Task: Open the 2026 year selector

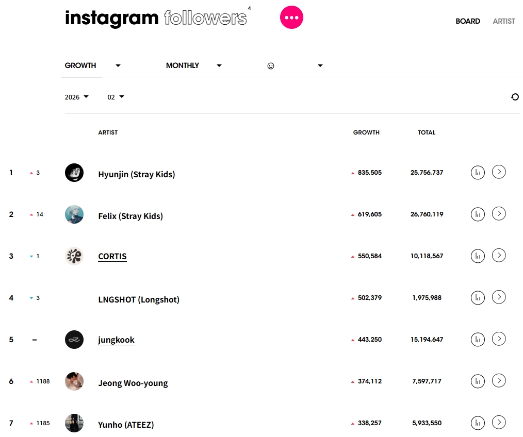Action: pyautogui.click(x=77, y=97)
